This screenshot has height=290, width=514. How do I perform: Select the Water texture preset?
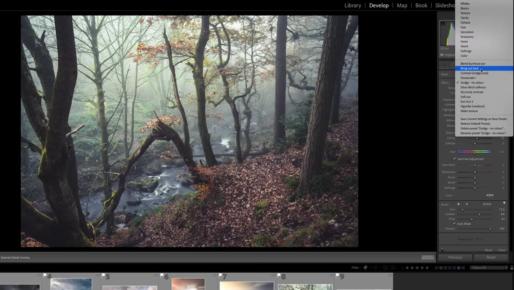point(484,111)
